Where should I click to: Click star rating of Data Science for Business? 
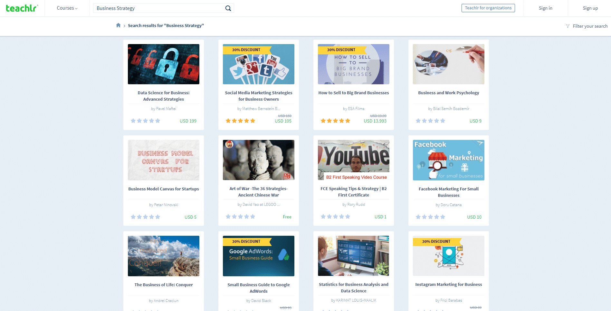pyautogui.click(x=145, y=121)
